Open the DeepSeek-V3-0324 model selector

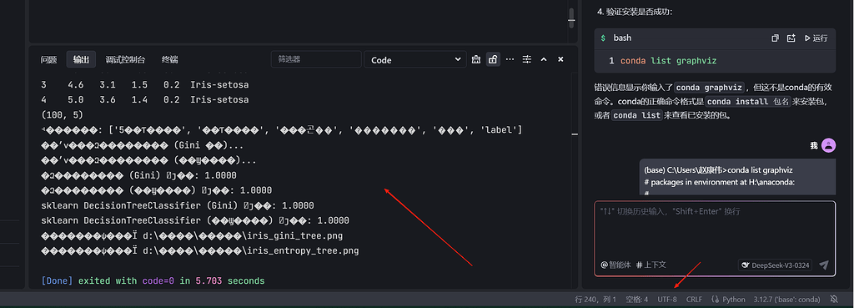pyautogui.click(x=776, y=265)
